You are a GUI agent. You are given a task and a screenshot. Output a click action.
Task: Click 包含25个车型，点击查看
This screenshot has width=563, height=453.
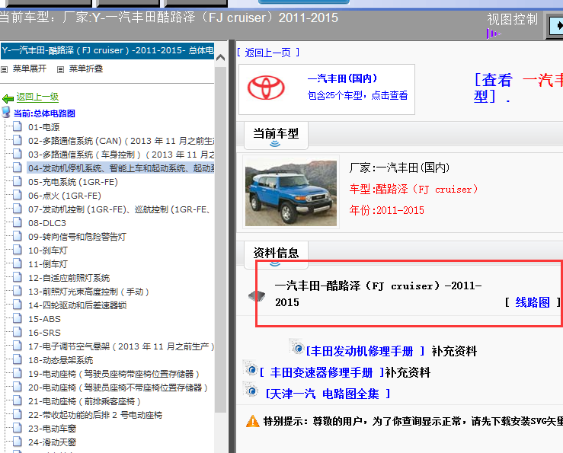tap(357, 95)
